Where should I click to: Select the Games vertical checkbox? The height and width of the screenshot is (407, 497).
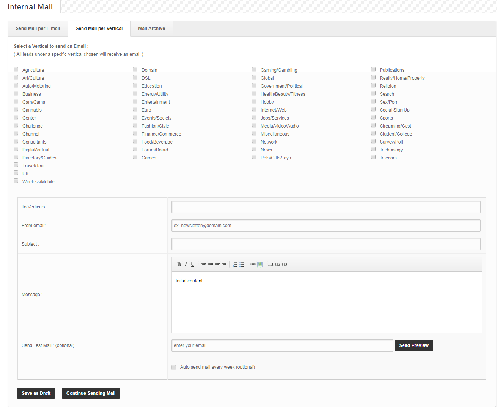(x=135, y=157)
